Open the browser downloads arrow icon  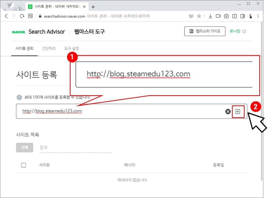pos(210,16)
